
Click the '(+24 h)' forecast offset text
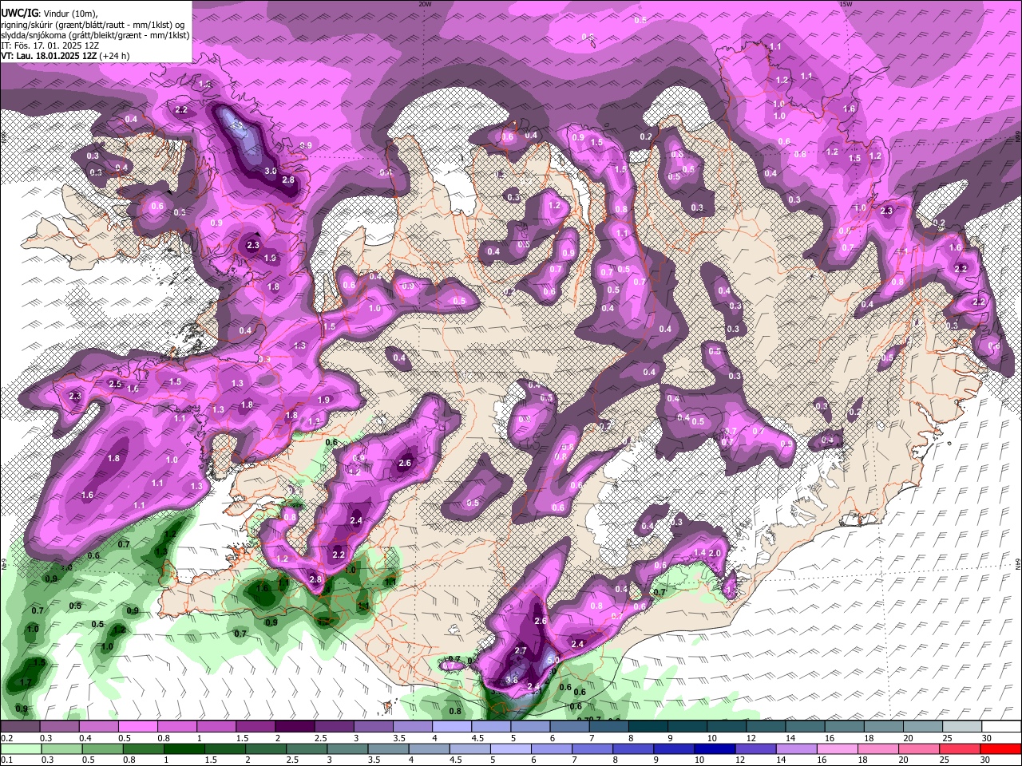point(116,56)
